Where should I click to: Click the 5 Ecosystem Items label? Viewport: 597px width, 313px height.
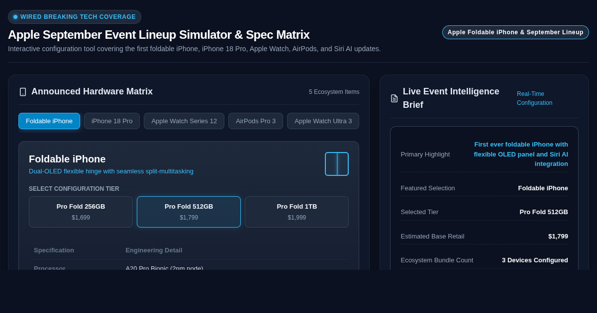(x=334, y=92)
